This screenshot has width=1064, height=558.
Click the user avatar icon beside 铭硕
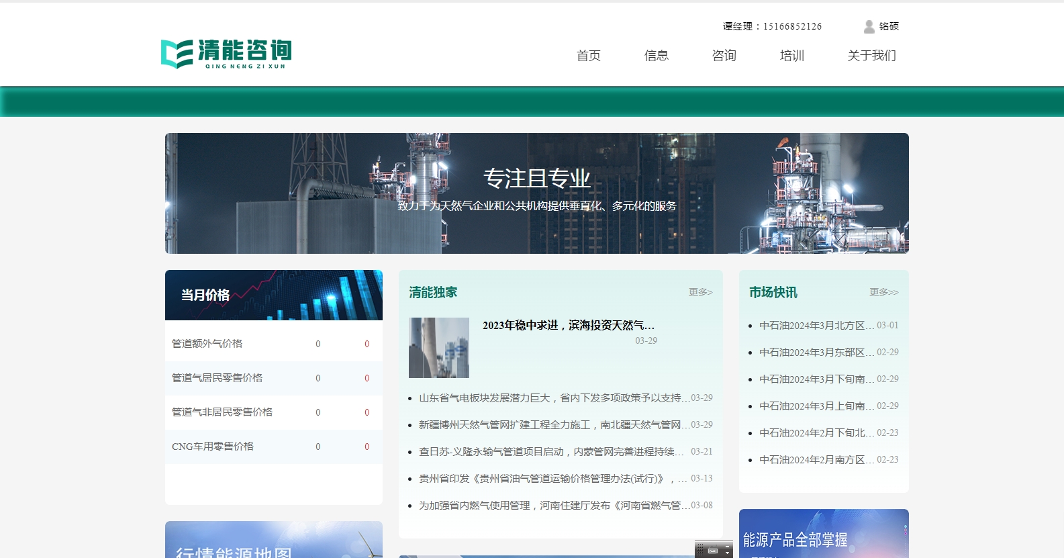click(x=869, y=26)
